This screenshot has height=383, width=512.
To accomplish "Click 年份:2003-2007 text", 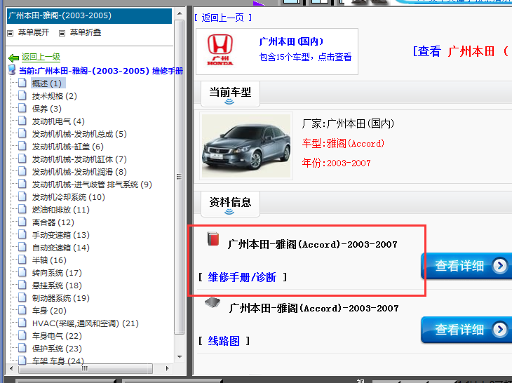I will [x=337, y=163].
